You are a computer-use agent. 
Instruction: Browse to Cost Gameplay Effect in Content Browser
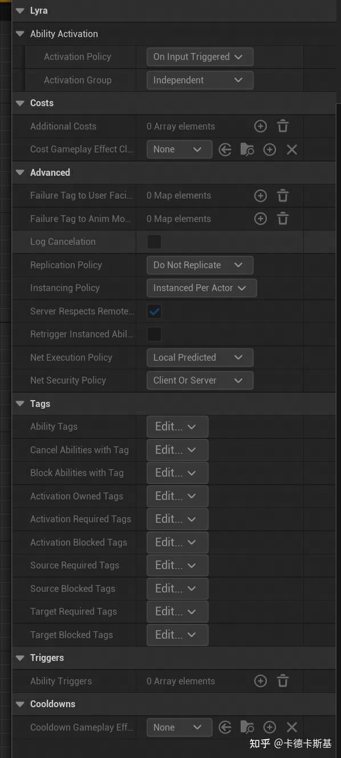247,150
